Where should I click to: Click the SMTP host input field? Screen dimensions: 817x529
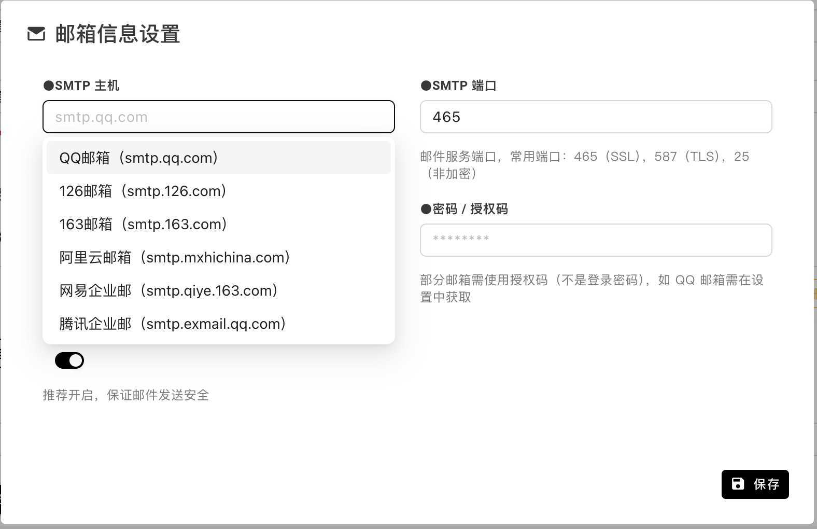click(x=218, y=117)
